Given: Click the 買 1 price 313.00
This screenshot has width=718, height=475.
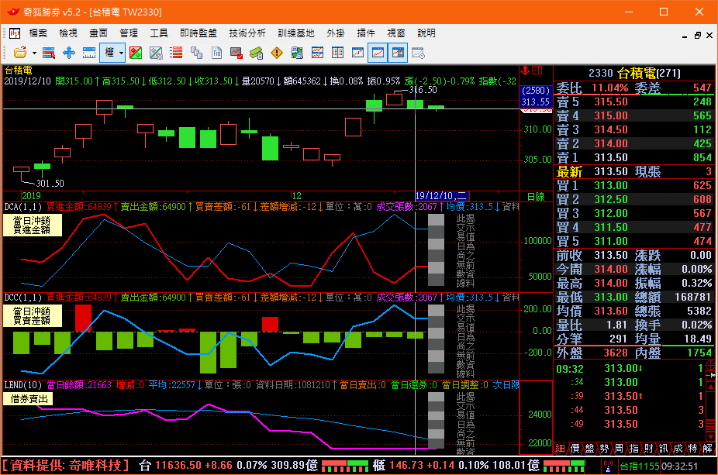Looking at the screenshot, I should coord(611,185).
